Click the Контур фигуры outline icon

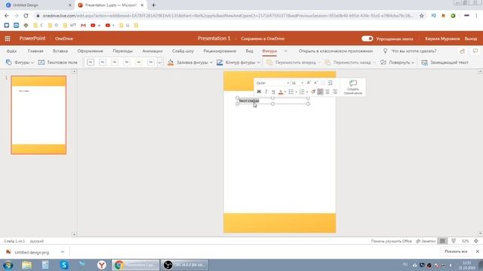point(220,62)
